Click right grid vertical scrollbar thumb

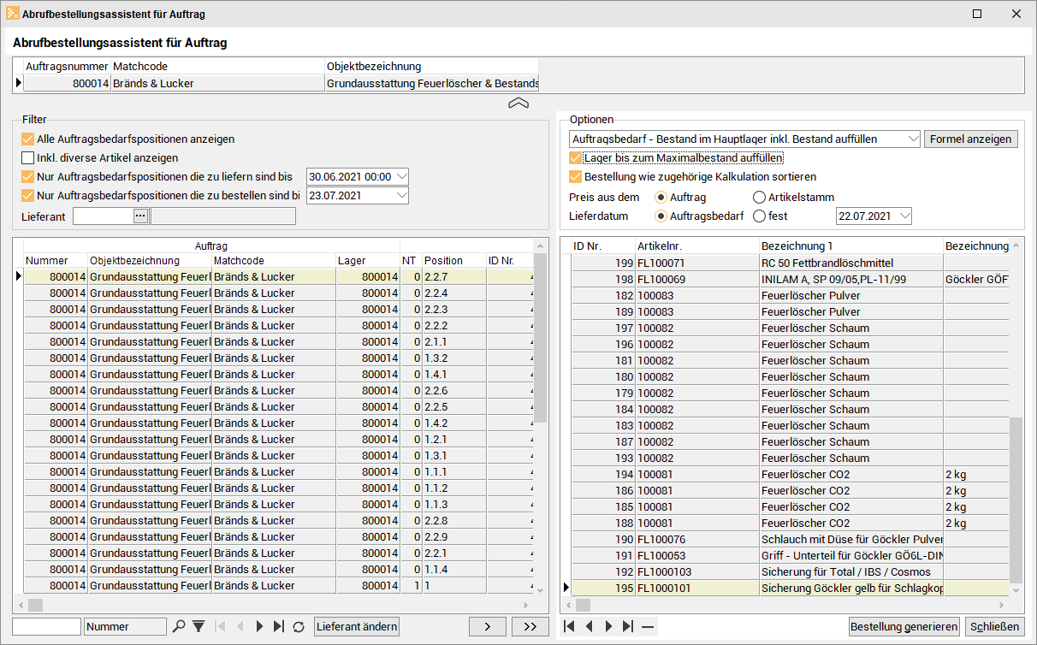click(x=1016, y=500)
